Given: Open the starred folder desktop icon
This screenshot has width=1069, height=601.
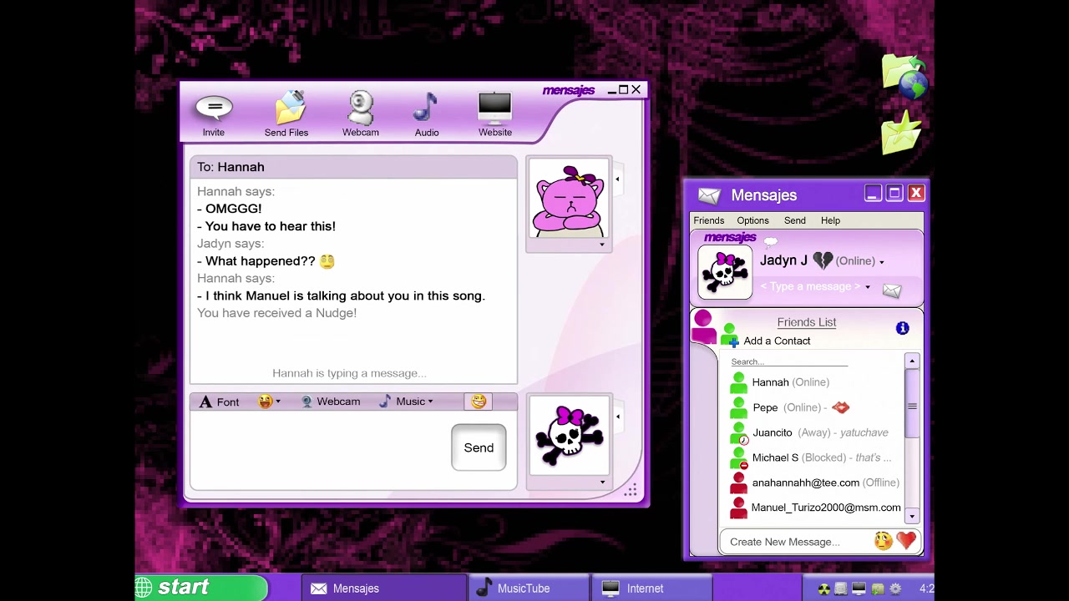Looking at the screenshot, I should coord(902,134).
